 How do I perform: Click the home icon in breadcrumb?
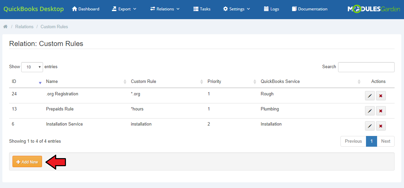point(5,27)
